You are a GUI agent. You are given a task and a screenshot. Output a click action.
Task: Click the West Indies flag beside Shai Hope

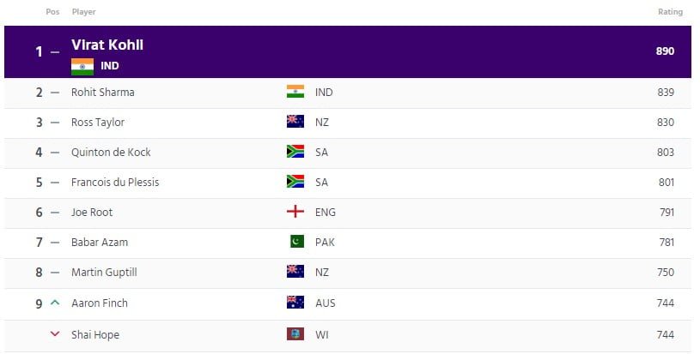coord(295,334)
